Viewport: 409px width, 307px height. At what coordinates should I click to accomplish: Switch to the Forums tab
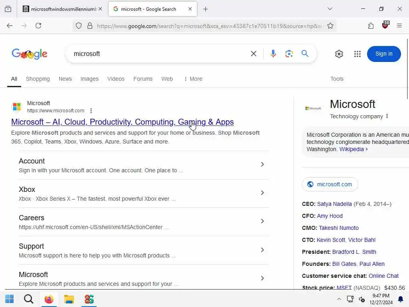coord(143,79)
